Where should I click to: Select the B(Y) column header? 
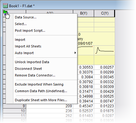[83, 13]
